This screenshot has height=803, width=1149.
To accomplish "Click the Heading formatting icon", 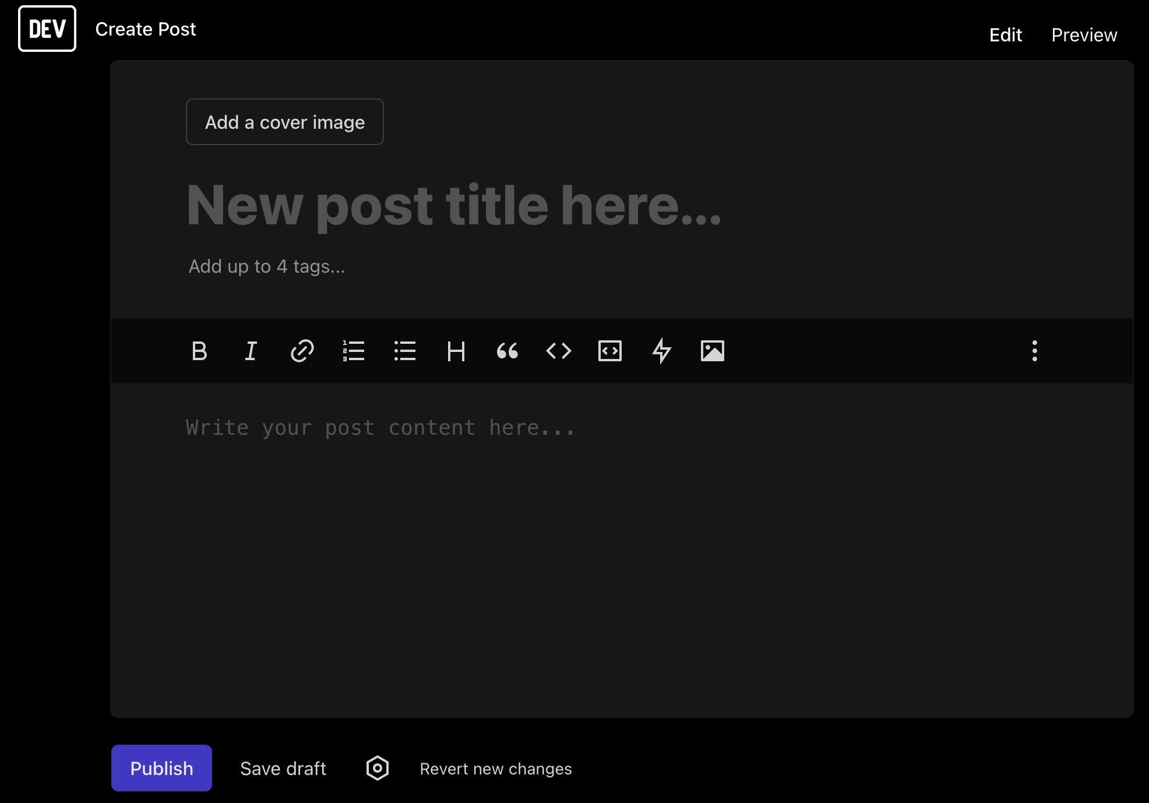I will (456, 351).
